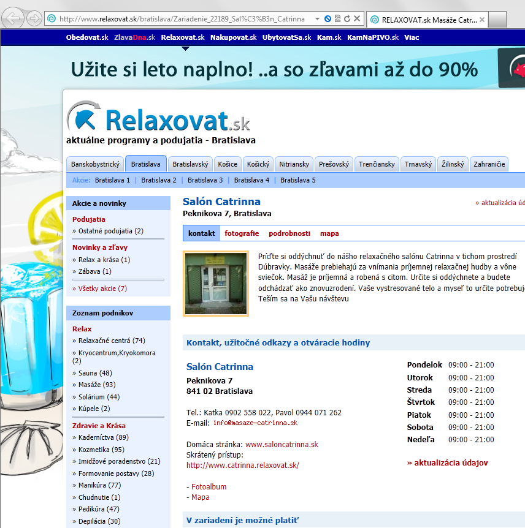Viewport: 525px width, 528px height.
Task: Open a new blank browser tab
Action: pos(497,20)
